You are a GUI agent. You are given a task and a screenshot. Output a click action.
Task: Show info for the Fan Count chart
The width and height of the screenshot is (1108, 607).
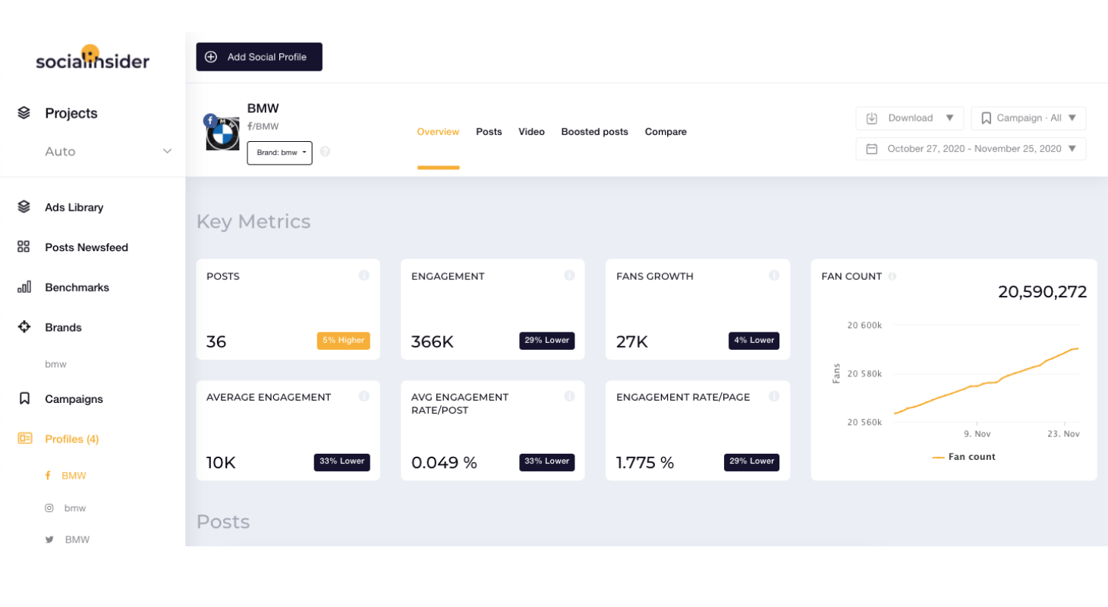point(892,276)
